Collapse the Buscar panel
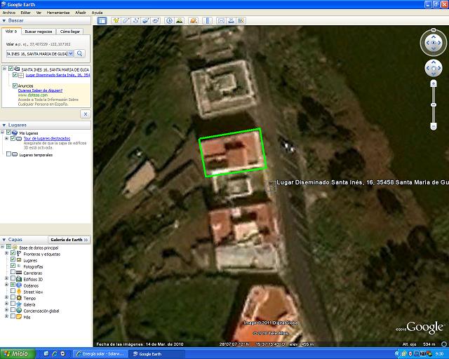449x359 pixels. click(x=4, y=20)
